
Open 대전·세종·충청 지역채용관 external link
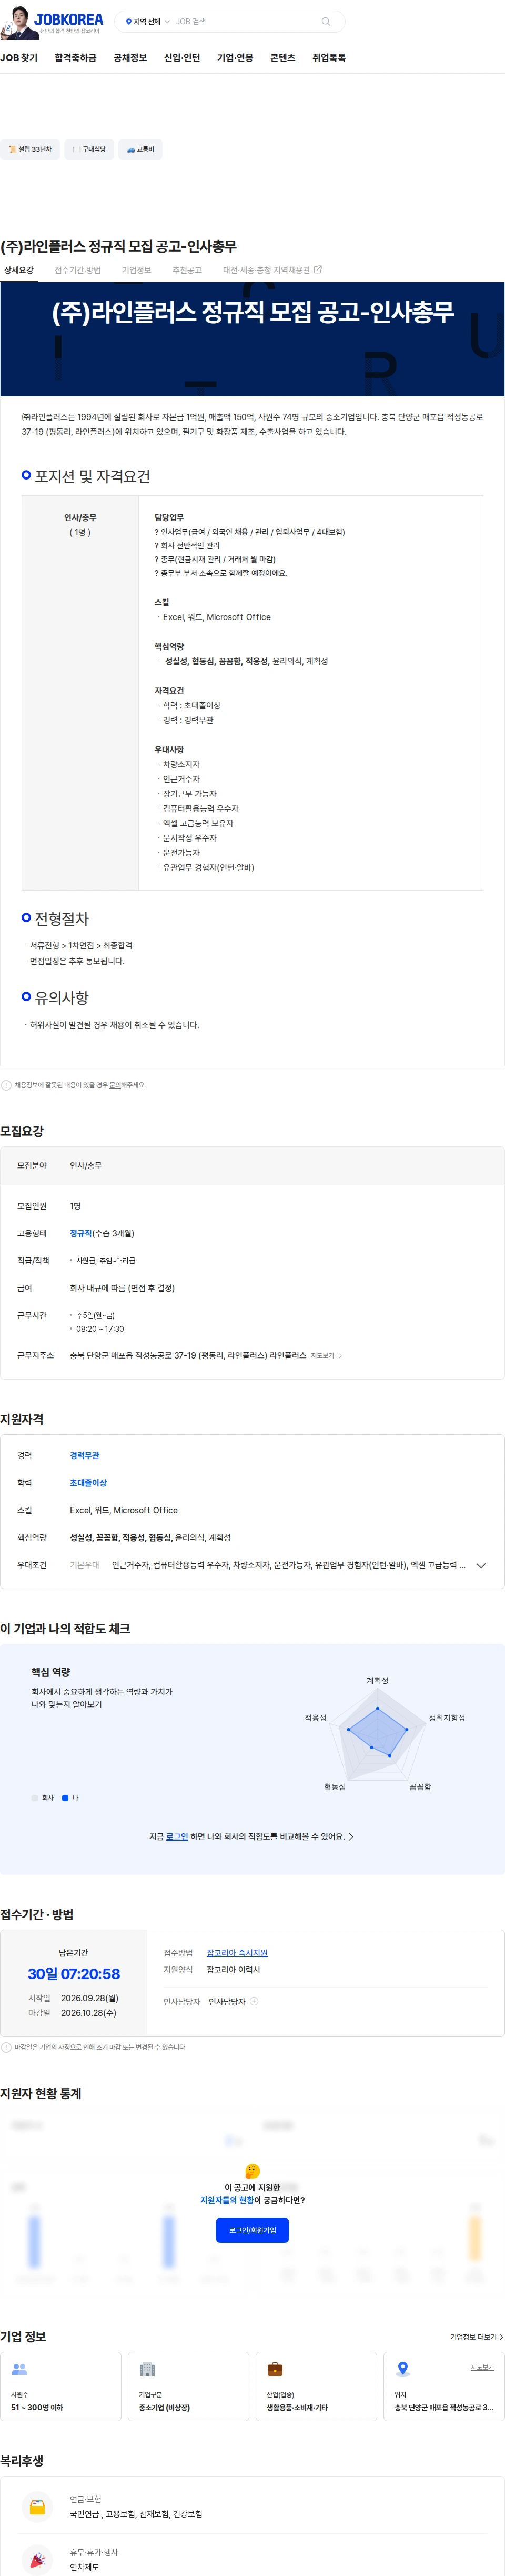pos(272,270)
